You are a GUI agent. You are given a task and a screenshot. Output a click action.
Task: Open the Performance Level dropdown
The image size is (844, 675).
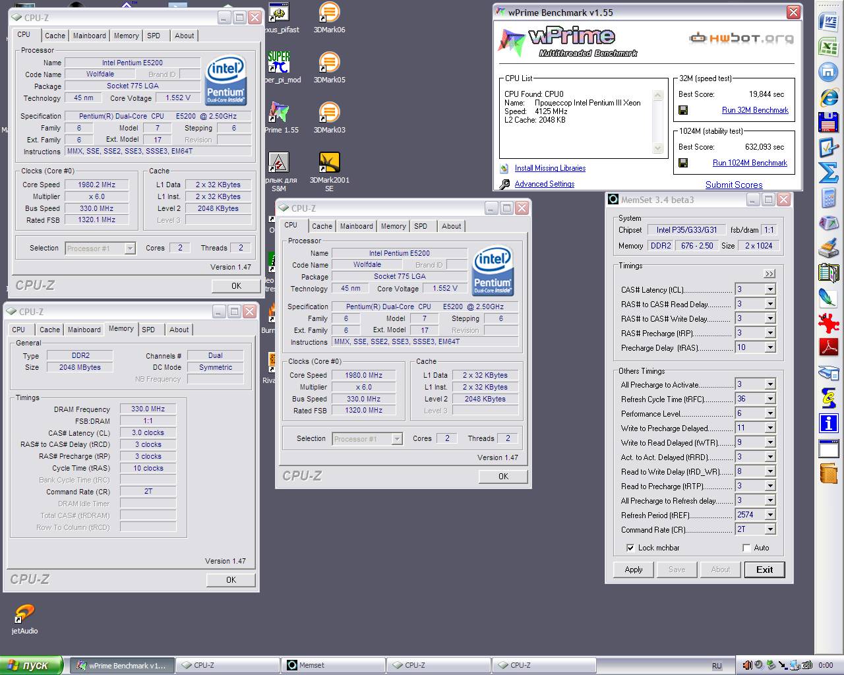pyautogui.click(x=769, y=413)
